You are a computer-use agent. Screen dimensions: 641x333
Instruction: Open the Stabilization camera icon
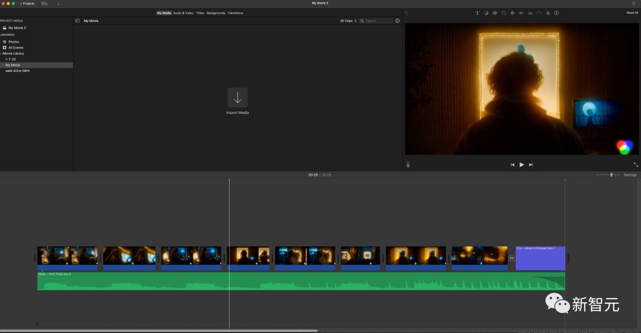click(512, 13)
